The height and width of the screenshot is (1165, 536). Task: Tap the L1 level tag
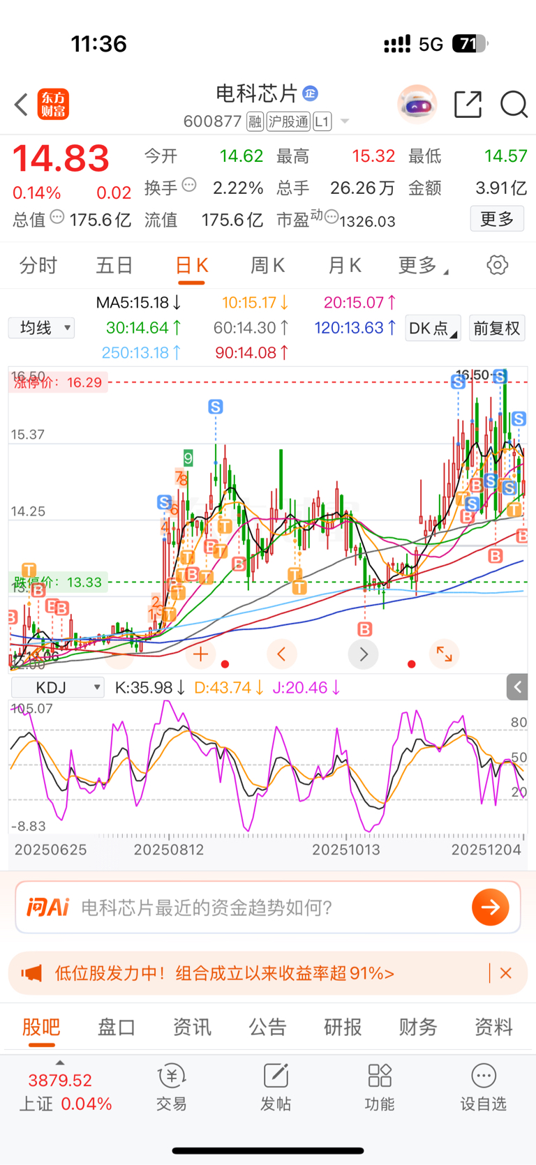click(x=322, y=121)
